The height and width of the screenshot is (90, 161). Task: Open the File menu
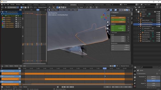coord(5,4)
